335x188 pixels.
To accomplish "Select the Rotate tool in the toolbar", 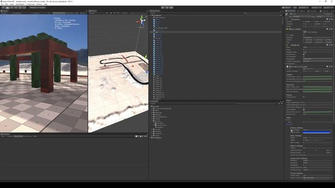I will (x=12, y=8).
